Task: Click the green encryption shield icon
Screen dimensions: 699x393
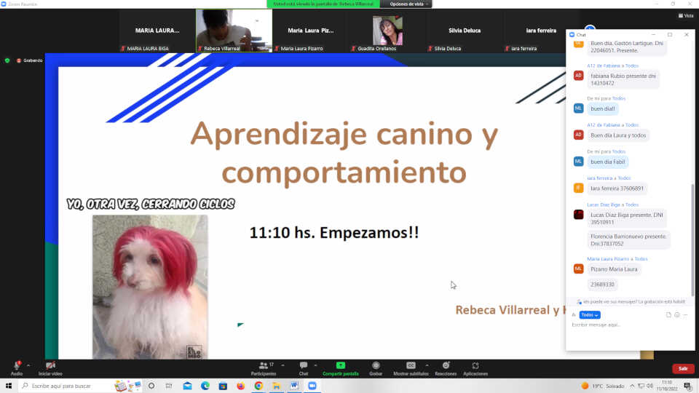Action: click(7, 60)
